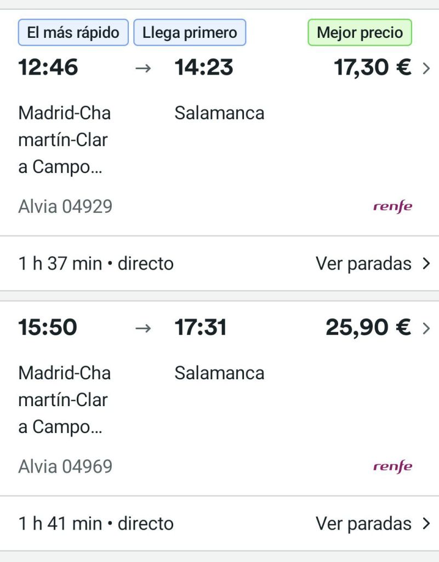
Task: Click the Alvia 04969 train label
Action: tap(65, 467)
